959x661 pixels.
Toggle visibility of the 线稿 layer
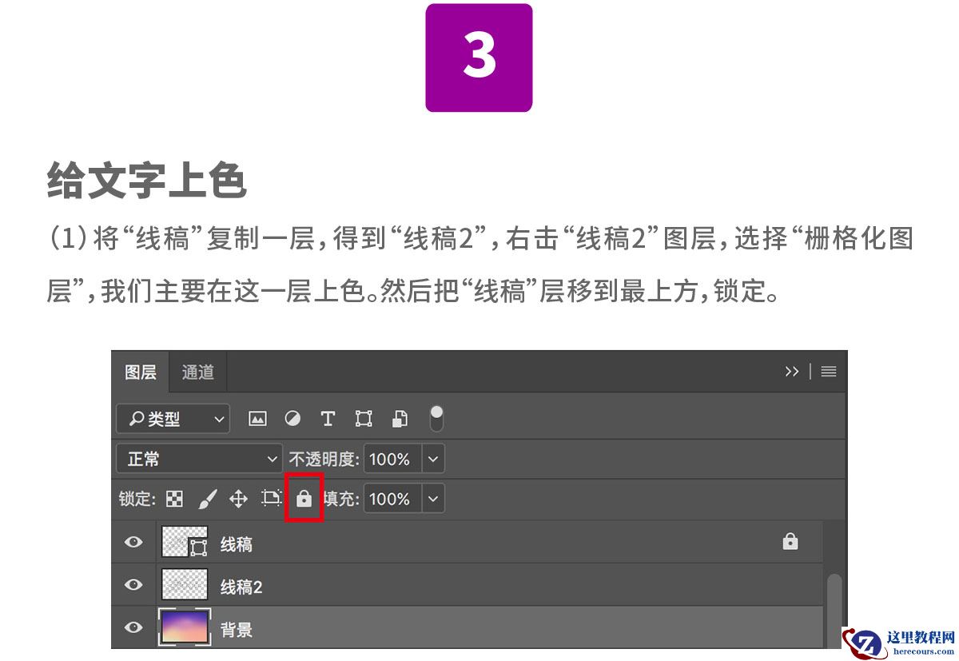(133, 541)
